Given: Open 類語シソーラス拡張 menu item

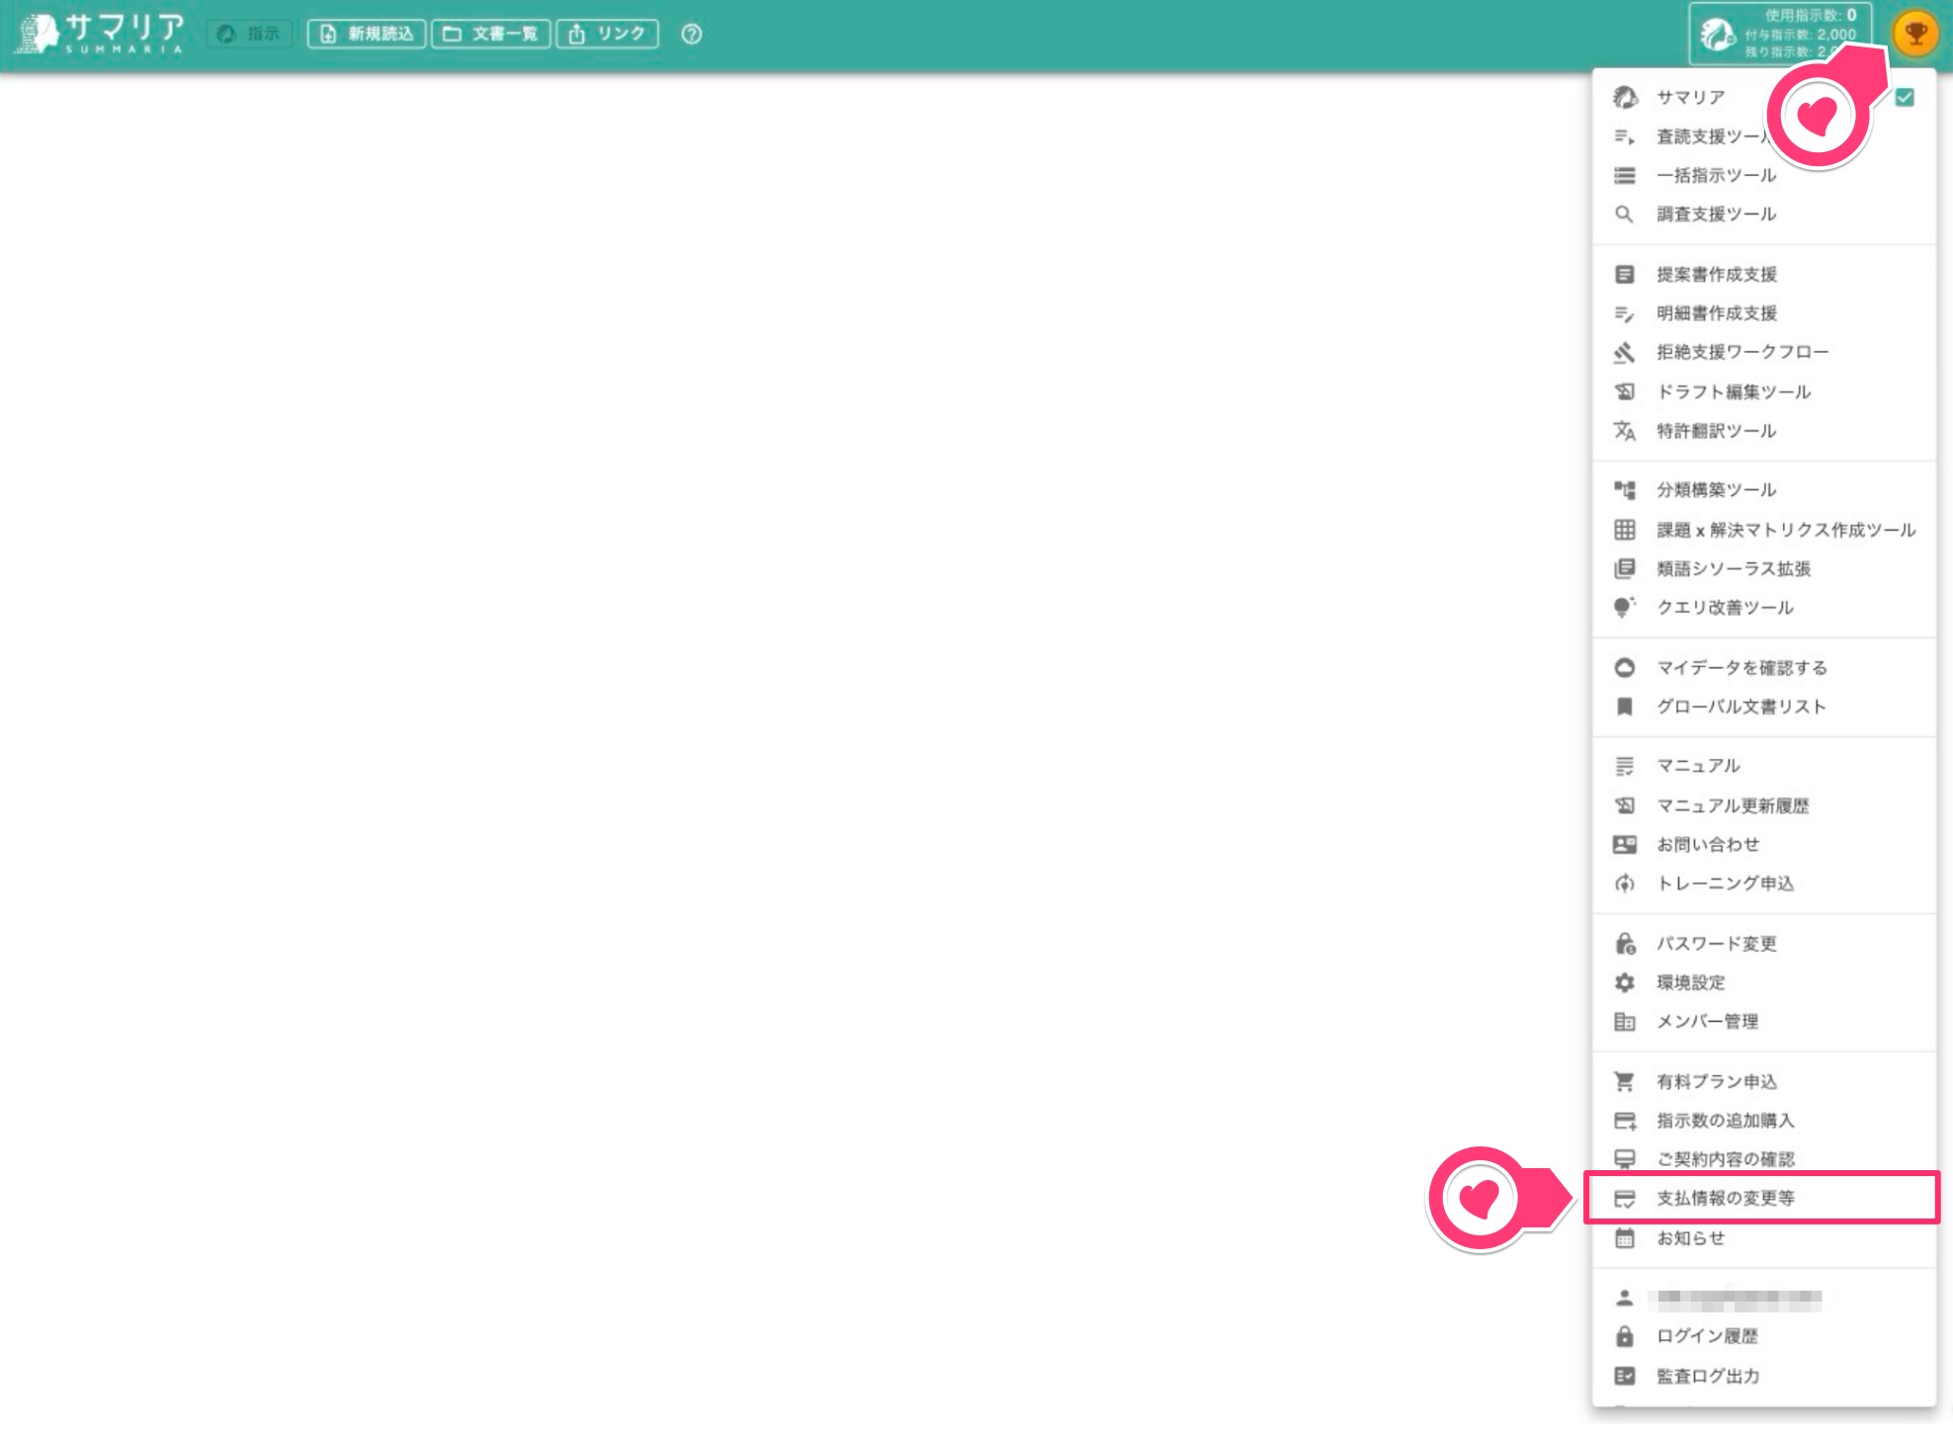Looking at the screenshot, I should [1764, 568].
